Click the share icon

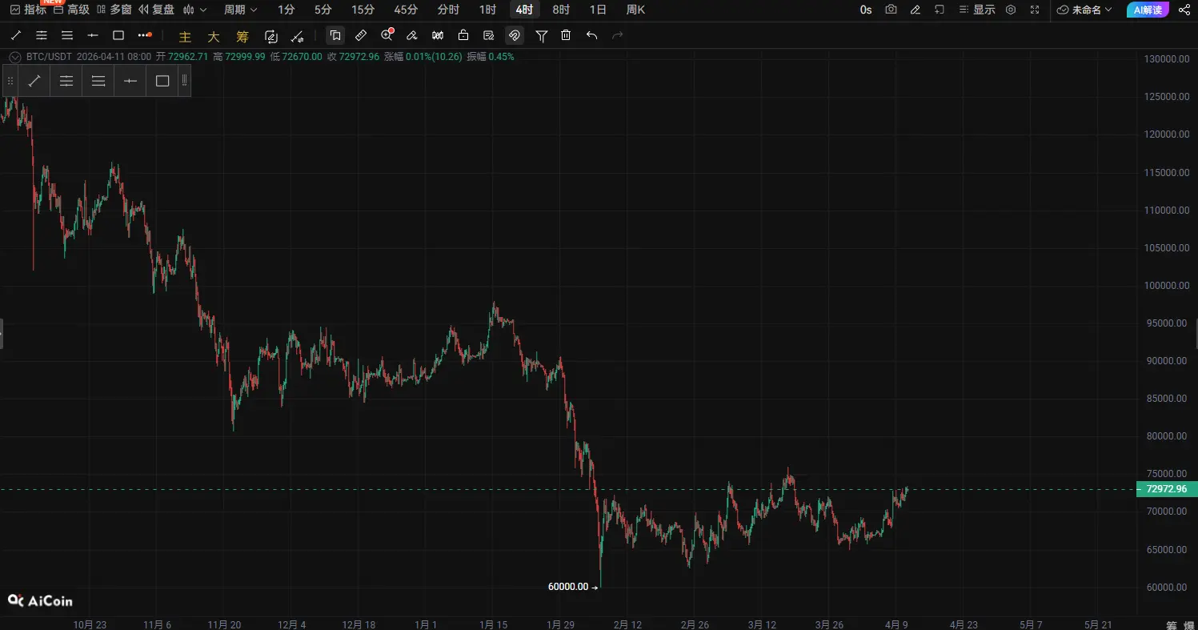pos(1184,10)
